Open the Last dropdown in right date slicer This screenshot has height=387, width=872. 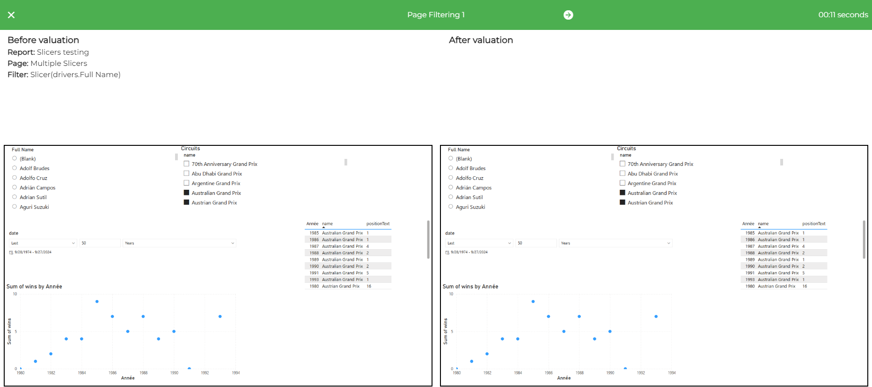coord(479,243)
